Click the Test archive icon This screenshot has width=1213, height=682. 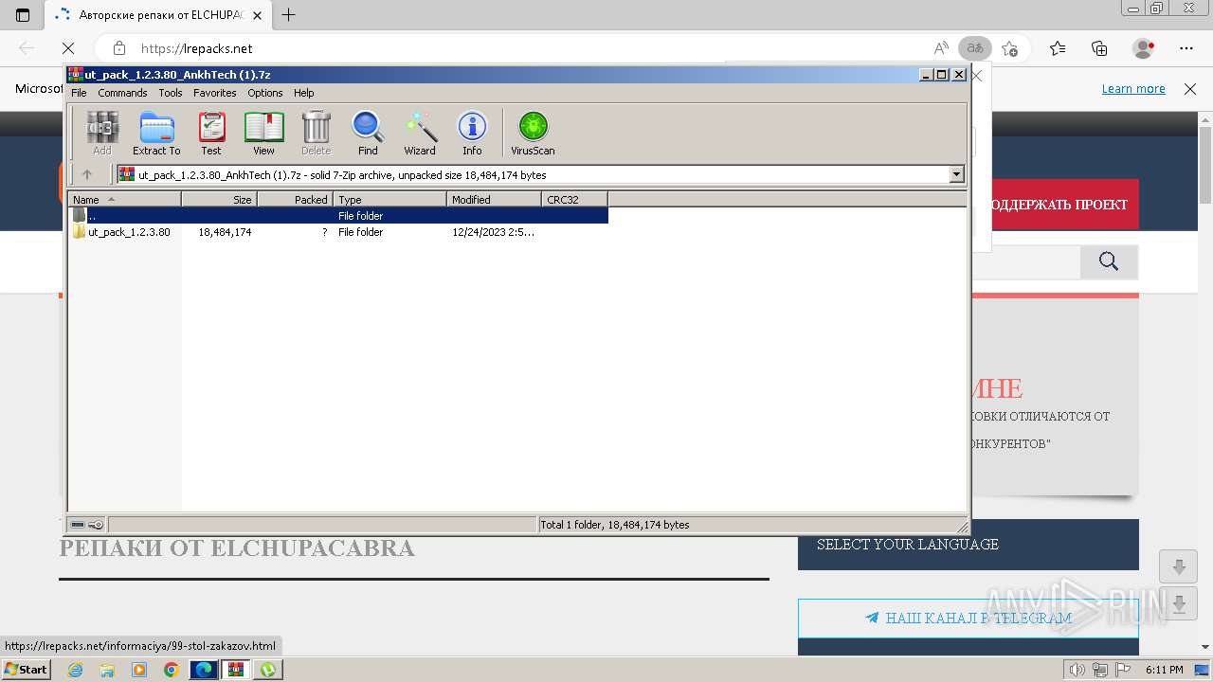click(211, 133)
